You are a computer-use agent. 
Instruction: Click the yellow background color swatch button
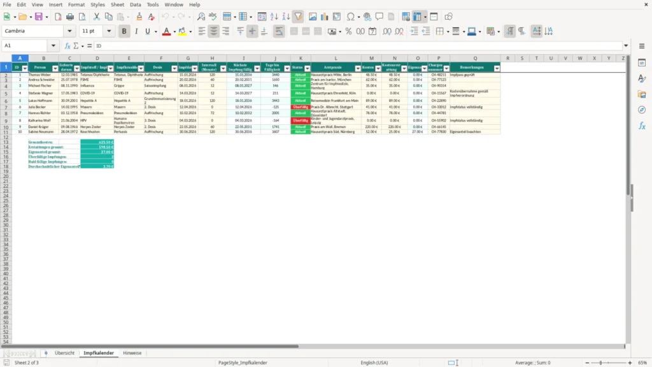tap(182, 31)
